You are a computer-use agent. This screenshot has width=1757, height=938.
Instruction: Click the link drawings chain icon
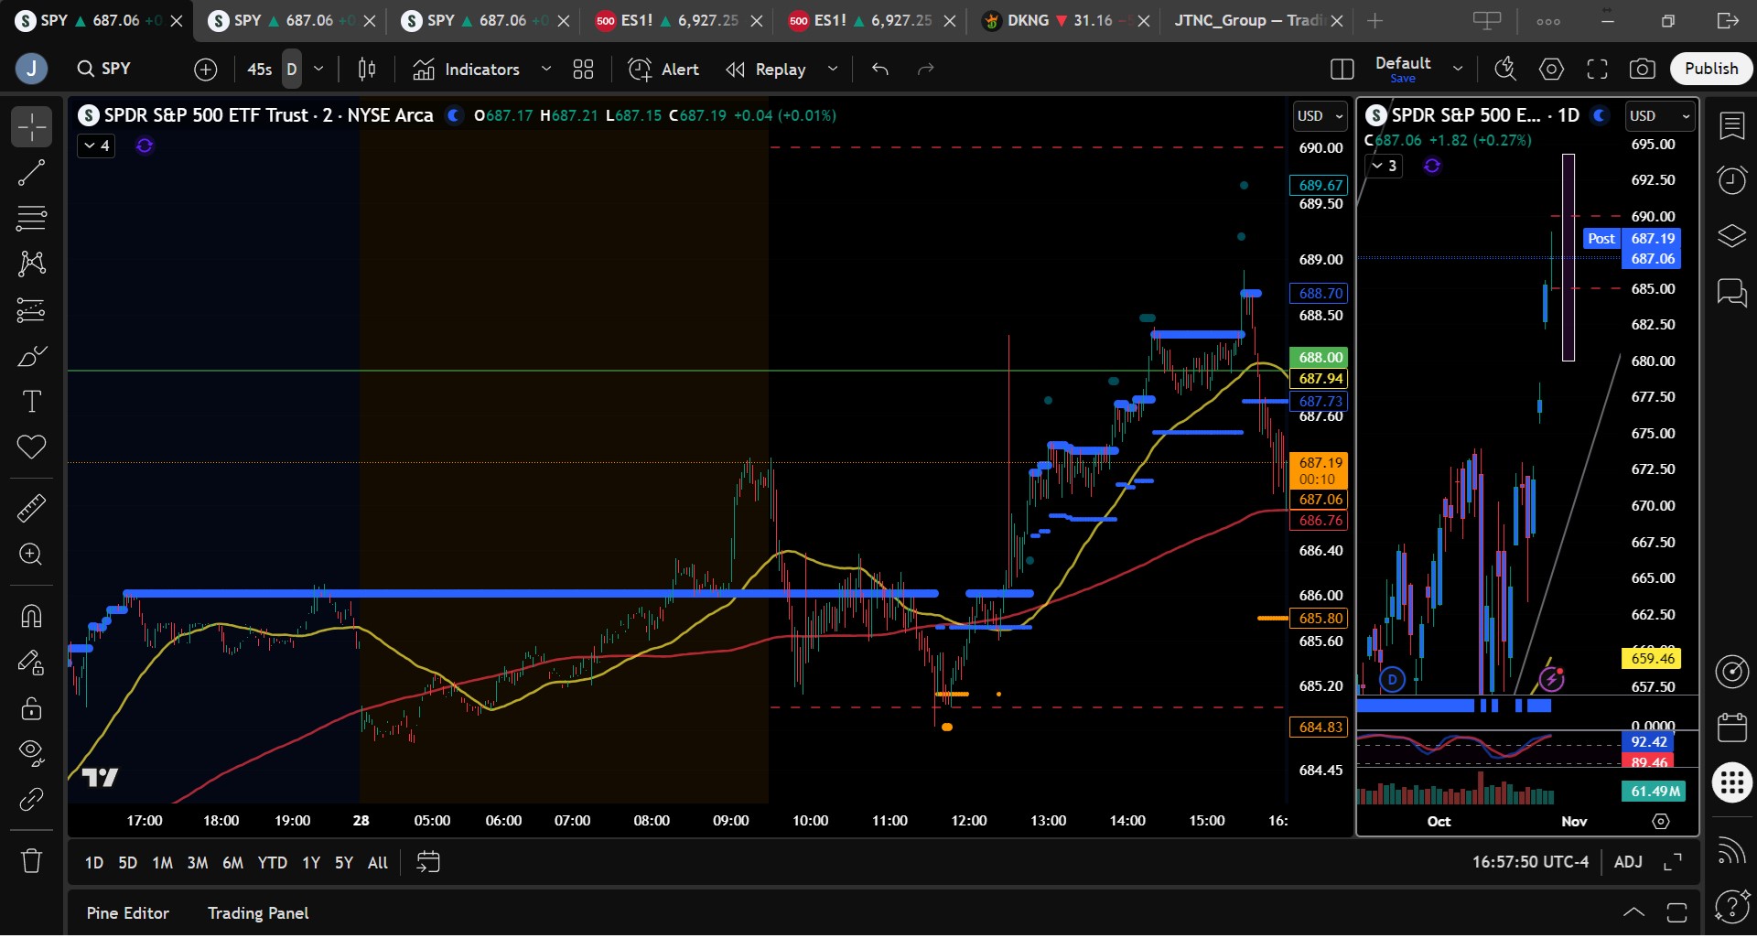tap(31, 800)
